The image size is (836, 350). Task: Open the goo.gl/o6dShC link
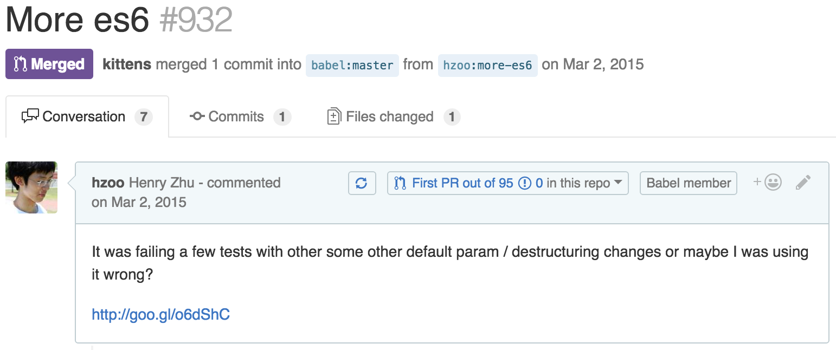click(160, 314)
